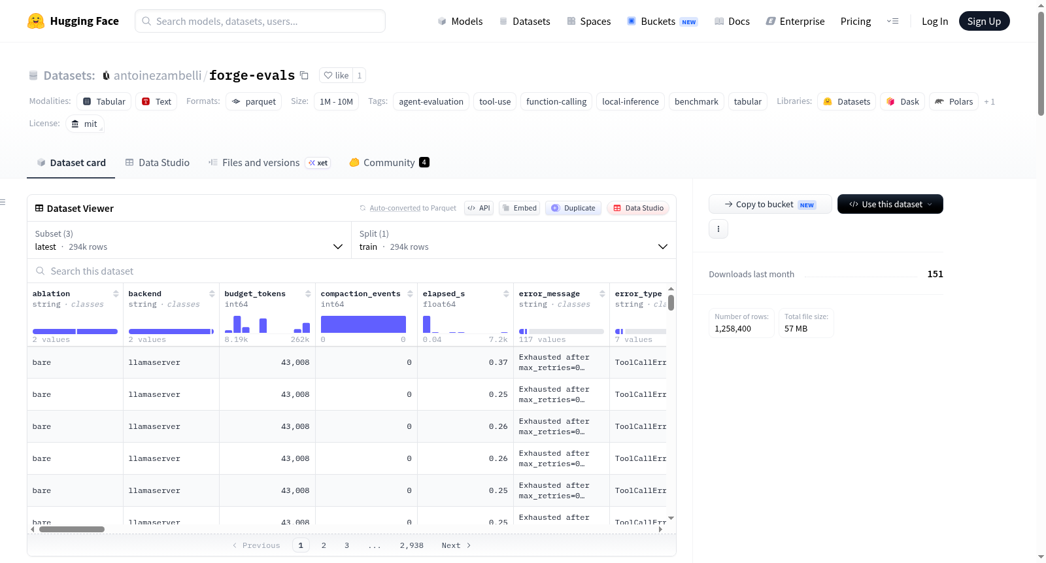Screen dimensions: 1046x563
Task: Click the Dask library tag
Action: click(902, 101)
